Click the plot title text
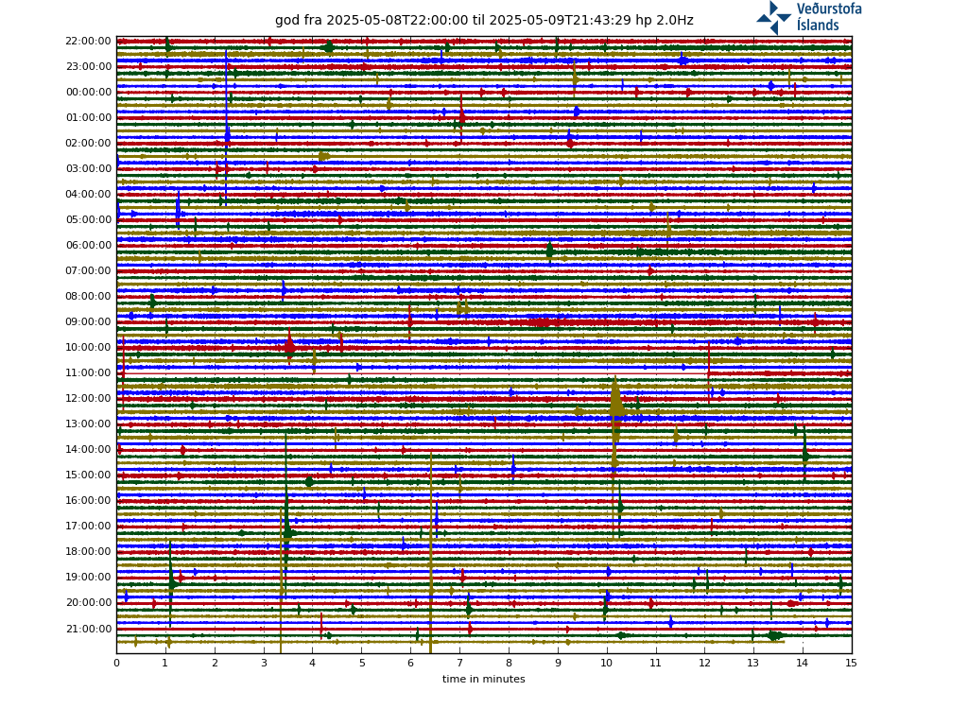Viewport: 968px width, 726px height. [x=484, y=21]
